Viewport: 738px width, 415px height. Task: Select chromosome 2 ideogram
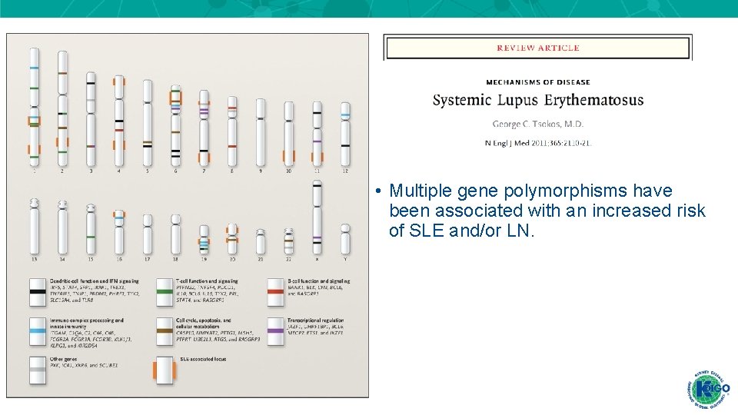click(x=62, y=108)
